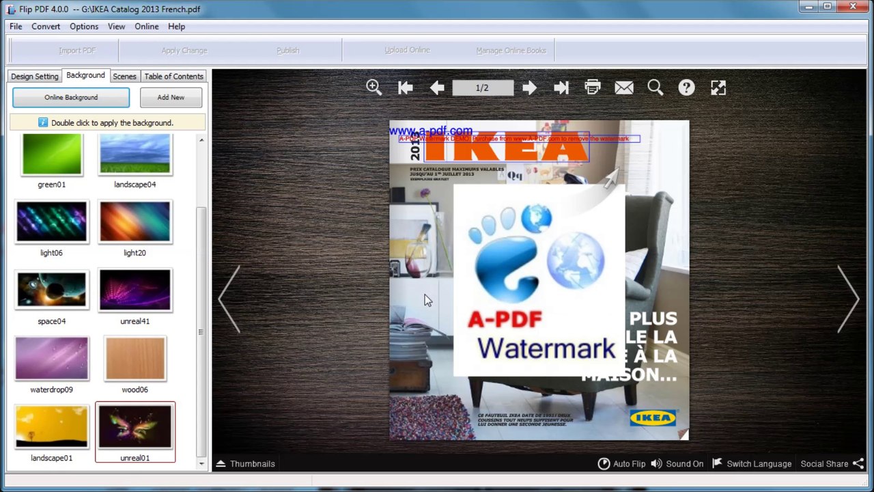
Task: Click Online Background button
Action: tap(71, 97)
